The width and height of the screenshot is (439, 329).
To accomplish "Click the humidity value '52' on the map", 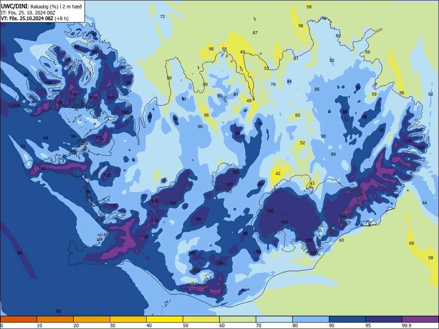I will 302,143.
